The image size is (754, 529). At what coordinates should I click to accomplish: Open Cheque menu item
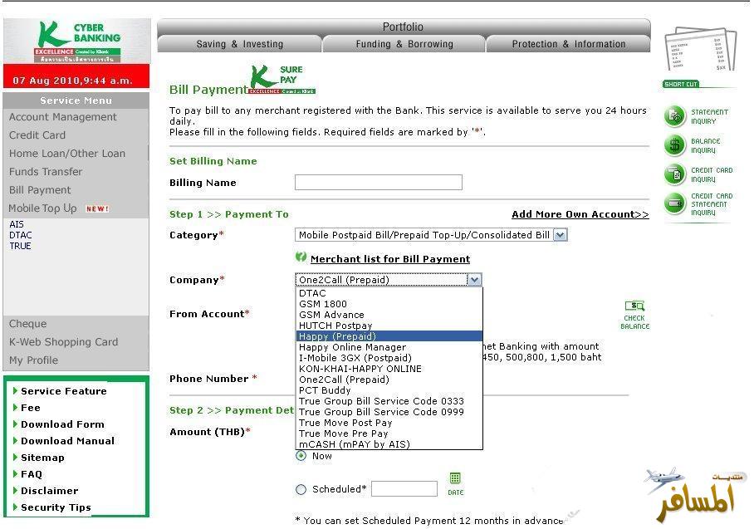27,324
